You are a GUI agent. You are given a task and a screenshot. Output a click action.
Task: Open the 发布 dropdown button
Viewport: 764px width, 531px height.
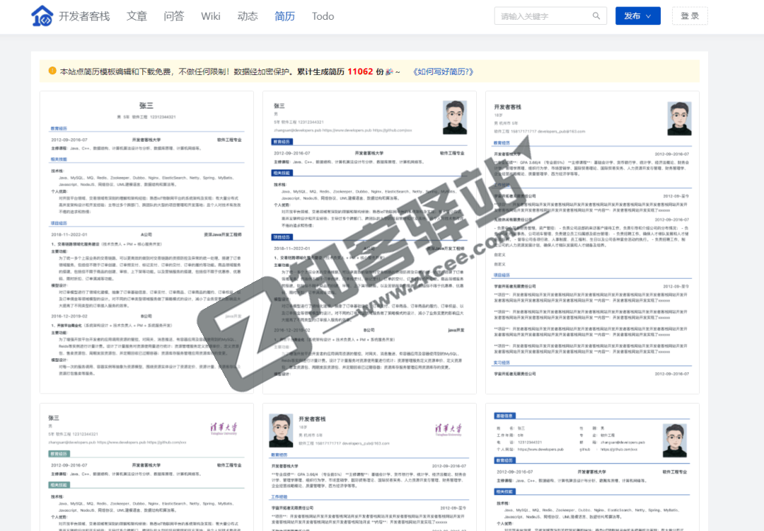click(x=637, y=16)
